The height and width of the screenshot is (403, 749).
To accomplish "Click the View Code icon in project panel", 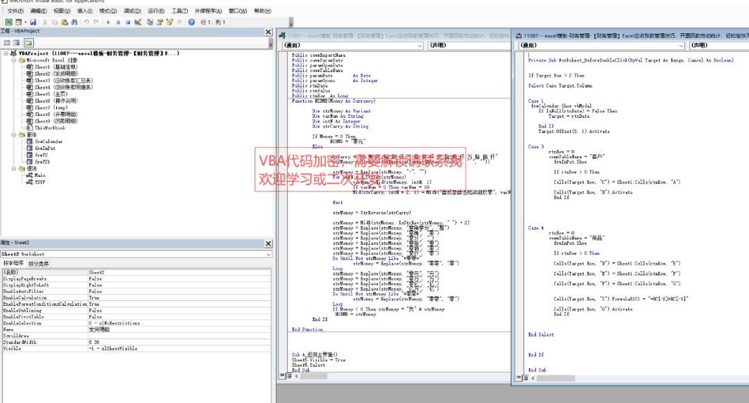I will [6, 43].
